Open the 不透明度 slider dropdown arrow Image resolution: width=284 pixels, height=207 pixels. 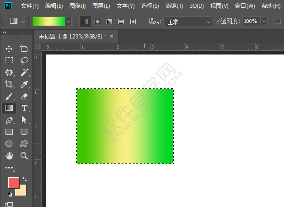pos(264,22)
